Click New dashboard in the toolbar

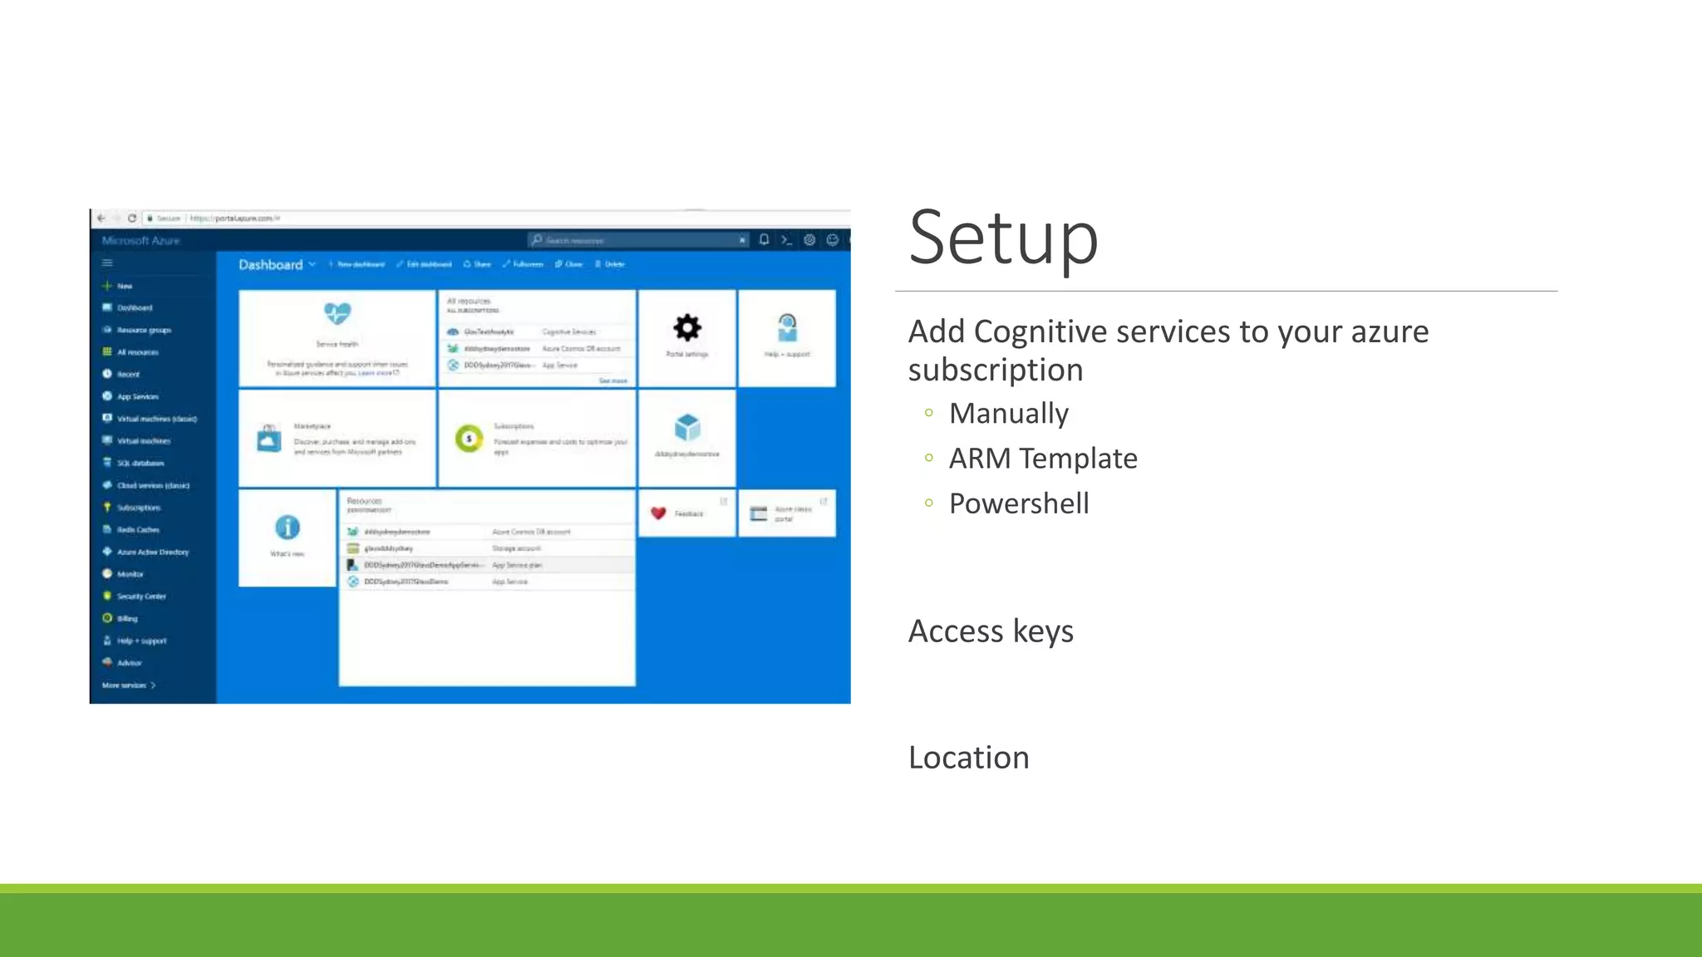pyautogui.click(x=357, y=264)
